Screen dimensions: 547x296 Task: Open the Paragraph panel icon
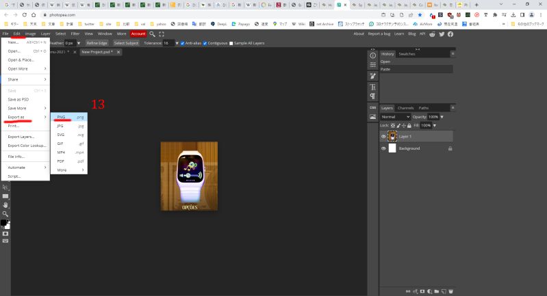coord(372,96)
